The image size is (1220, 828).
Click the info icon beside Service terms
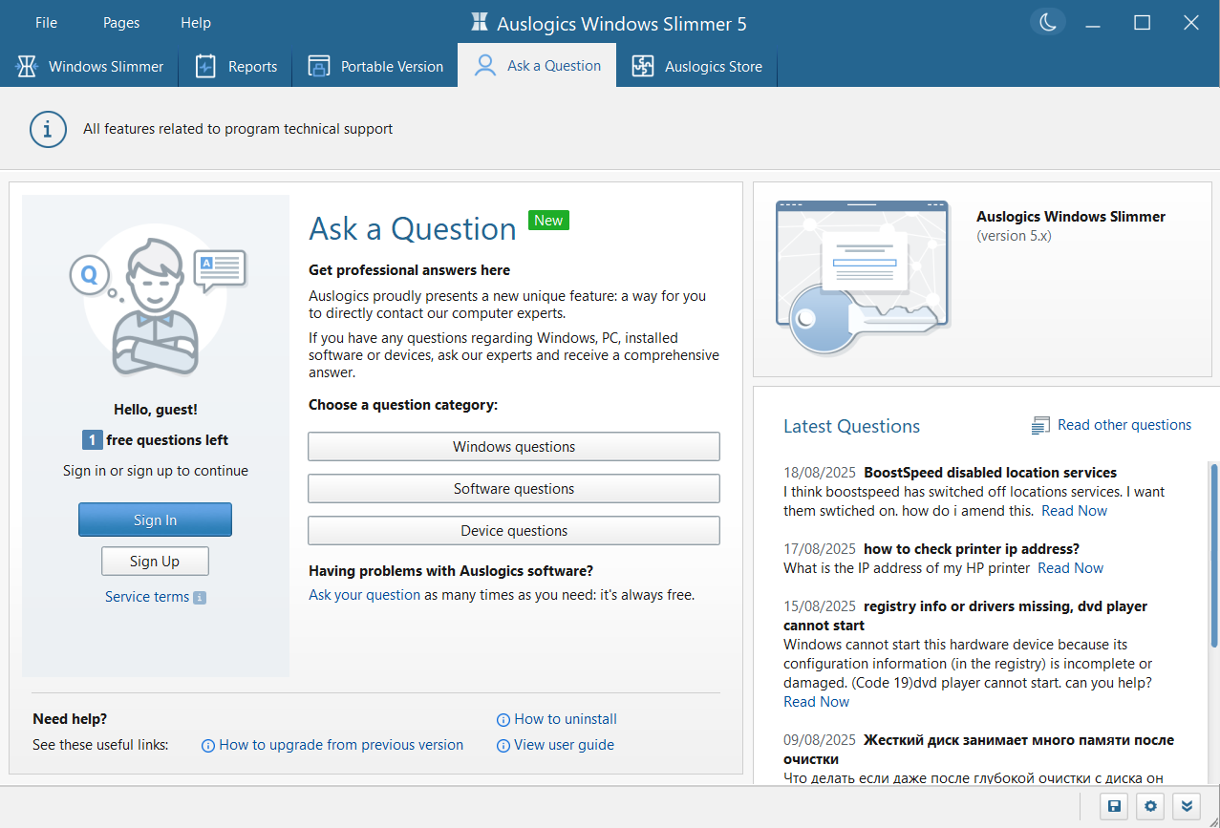pyautogui.click(x=198, y=597)
